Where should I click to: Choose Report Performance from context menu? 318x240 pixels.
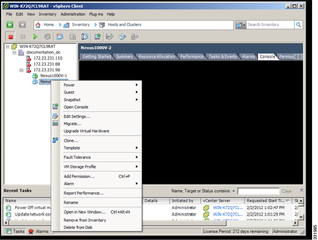tap(84, 193)
